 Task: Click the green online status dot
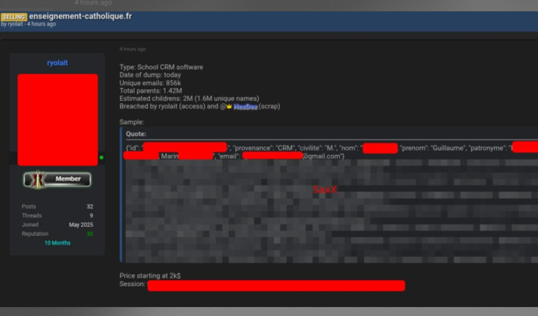[101, 157]
